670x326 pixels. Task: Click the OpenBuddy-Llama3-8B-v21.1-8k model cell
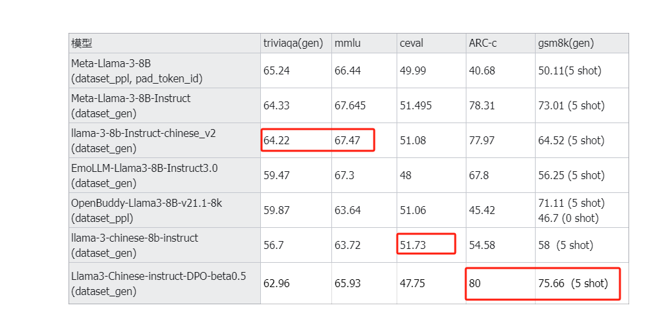[x=165, y=210]
